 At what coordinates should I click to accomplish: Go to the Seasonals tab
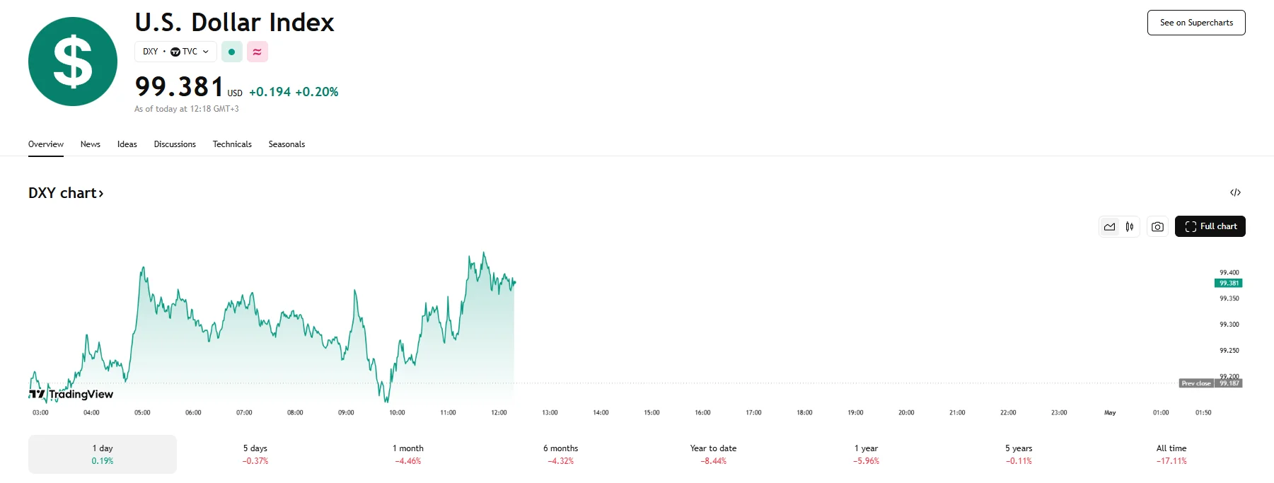pyautogui.click(x=286, y=144)
